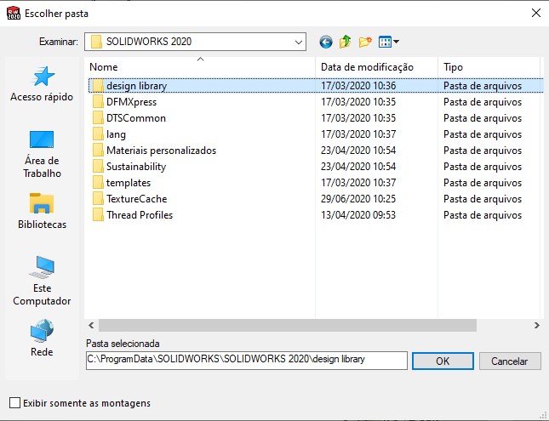Select the 'DTSCommon' folder name

click(x=136, y=118)
